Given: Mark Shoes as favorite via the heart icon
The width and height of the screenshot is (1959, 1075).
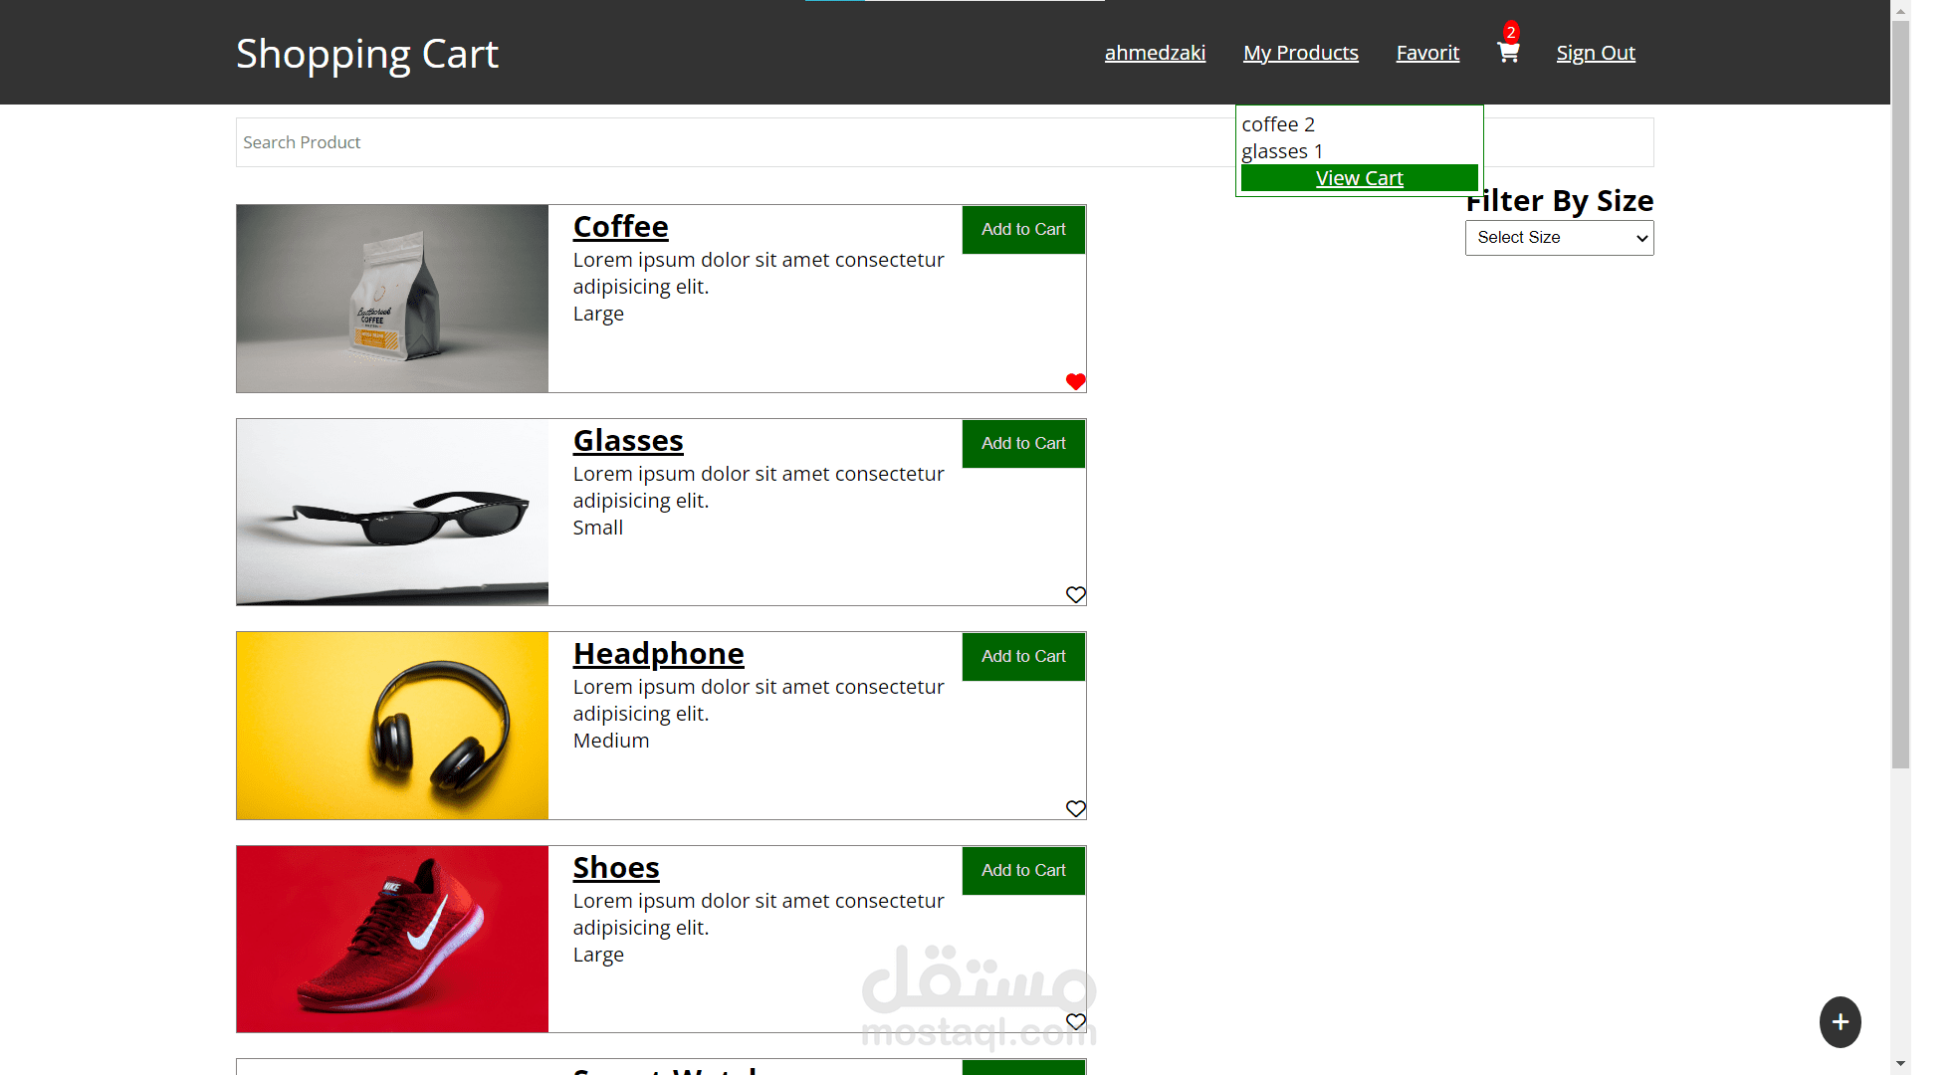Looking at the screenshot, I should [1075, 1021].
